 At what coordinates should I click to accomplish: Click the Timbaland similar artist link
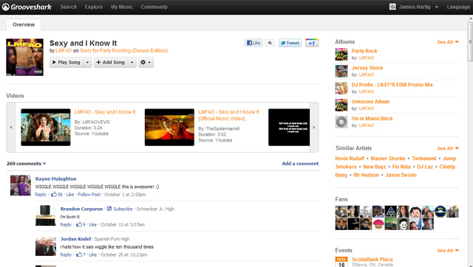(423, 159)
